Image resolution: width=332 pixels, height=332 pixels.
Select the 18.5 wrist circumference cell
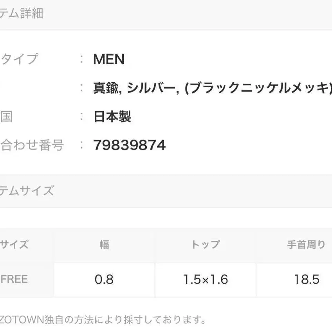pyautogui.click(x=307, y=279)
